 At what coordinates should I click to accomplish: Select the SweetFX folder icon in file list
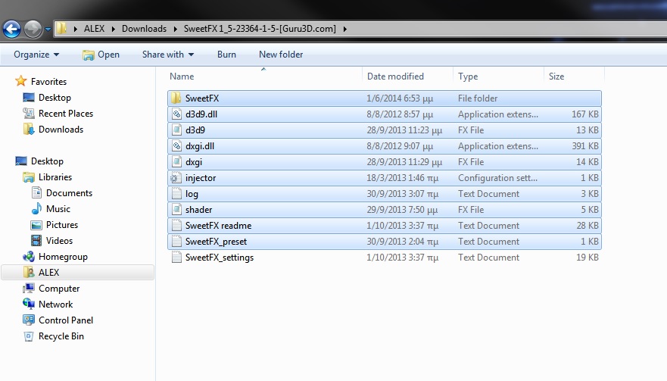click(176, 98)
